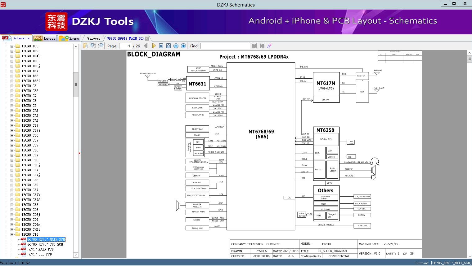Close the G6785_H6917_MAIN_SCH tab
This screenshot has height=266, width=472.
(147, 38)
